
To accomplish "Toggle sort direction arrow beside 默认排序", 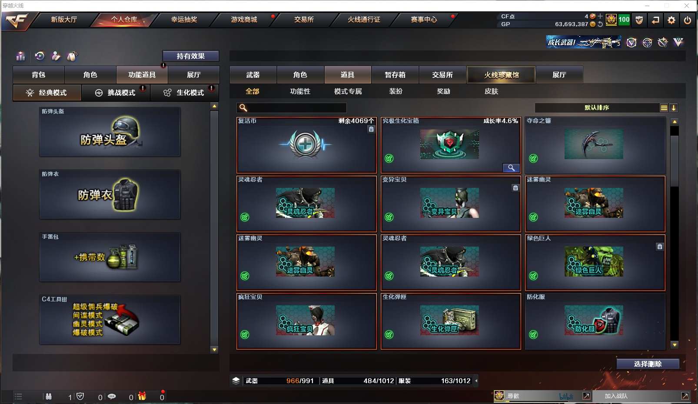I will 674,108.
